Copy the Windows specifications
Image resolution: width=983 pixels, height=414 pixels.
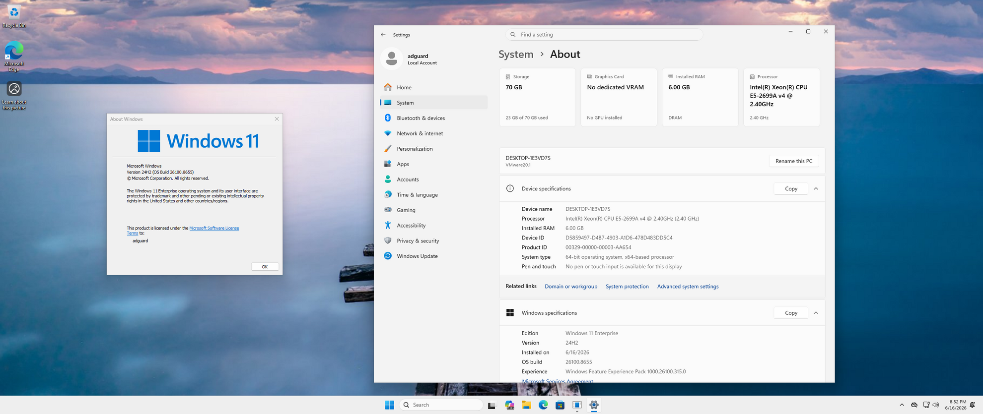(791, 313)
